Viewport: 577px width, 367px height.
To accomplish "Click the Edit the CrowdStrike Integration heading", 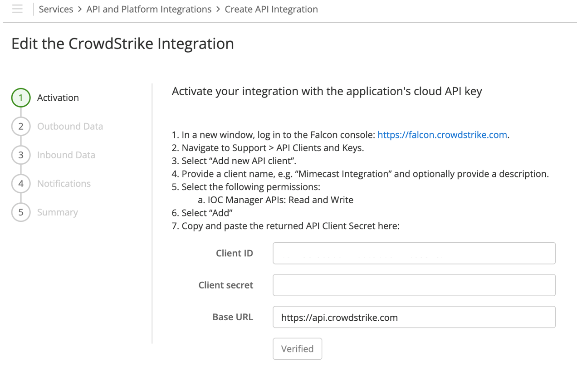I will click(122, 44).
